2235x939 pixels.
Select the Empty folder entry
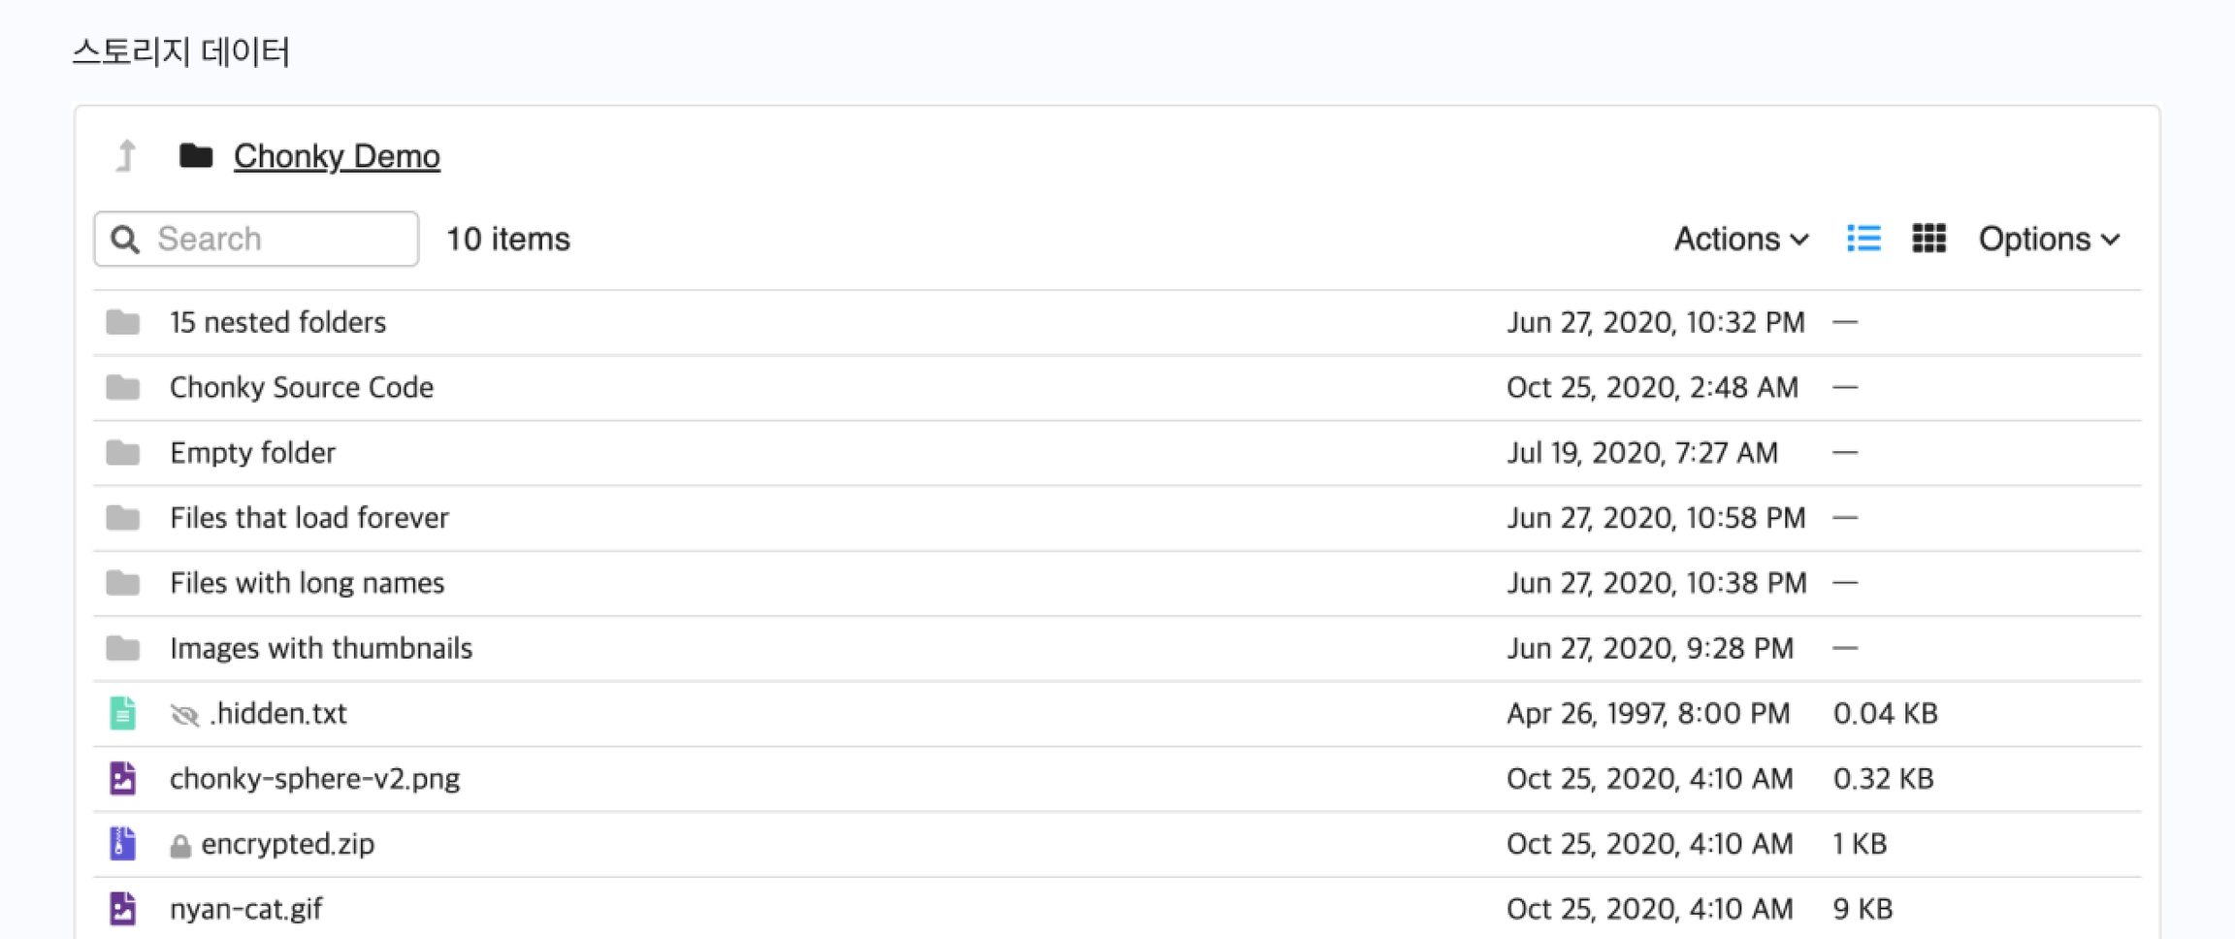click(x=252, y=452)
